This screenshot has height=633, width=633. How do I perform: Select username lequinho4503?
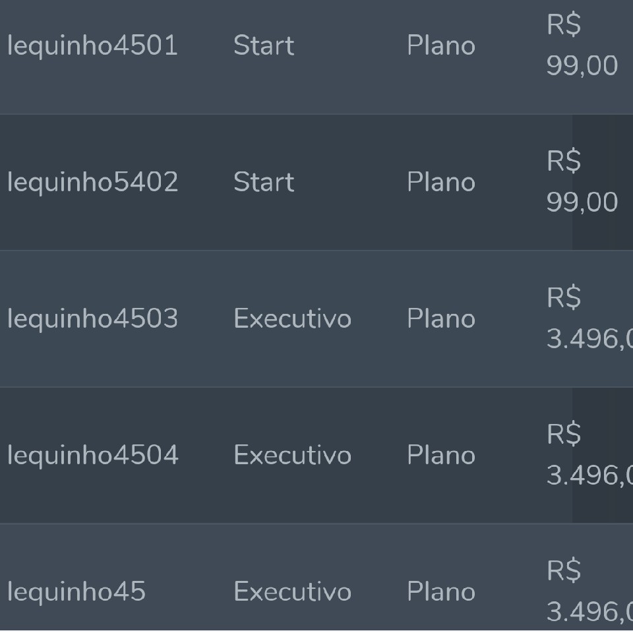tap(92, 319)
